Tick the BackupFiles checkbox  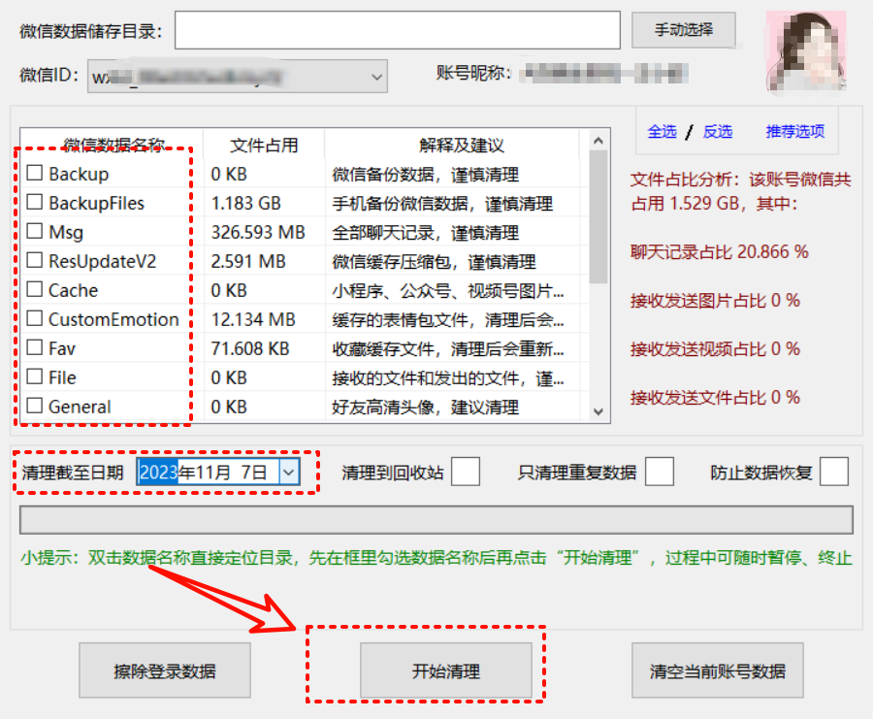point(35,202)
